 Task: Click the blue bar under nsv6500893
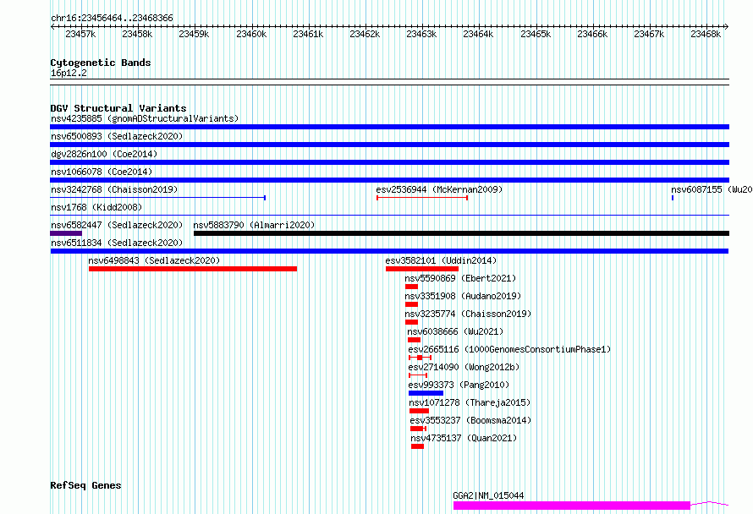[x=389, y=145]
